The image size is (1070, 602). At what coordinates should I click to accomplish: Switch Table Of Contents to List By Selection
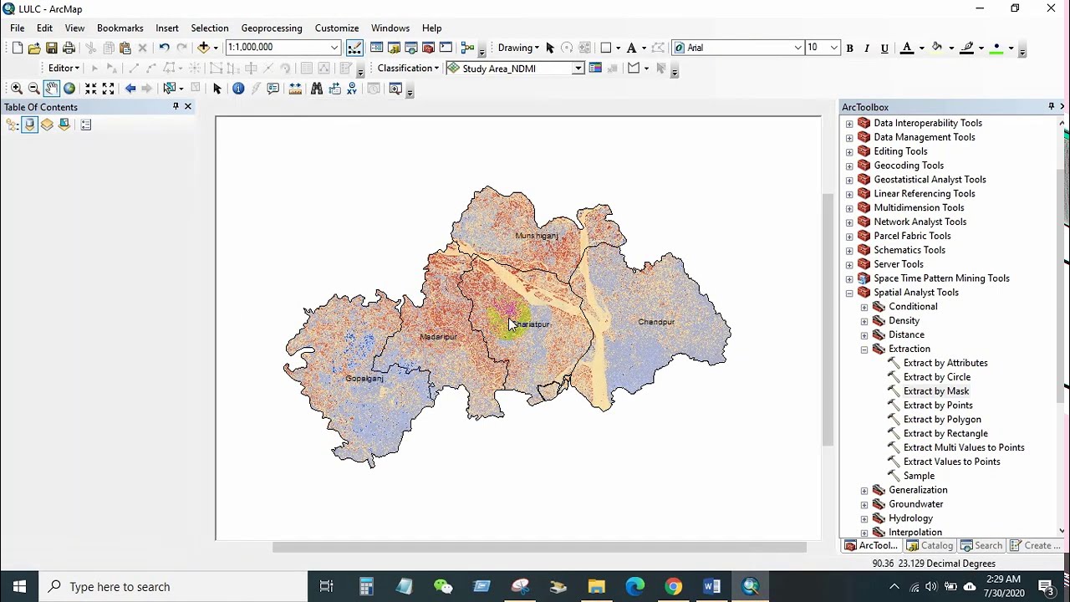[64, 125]
